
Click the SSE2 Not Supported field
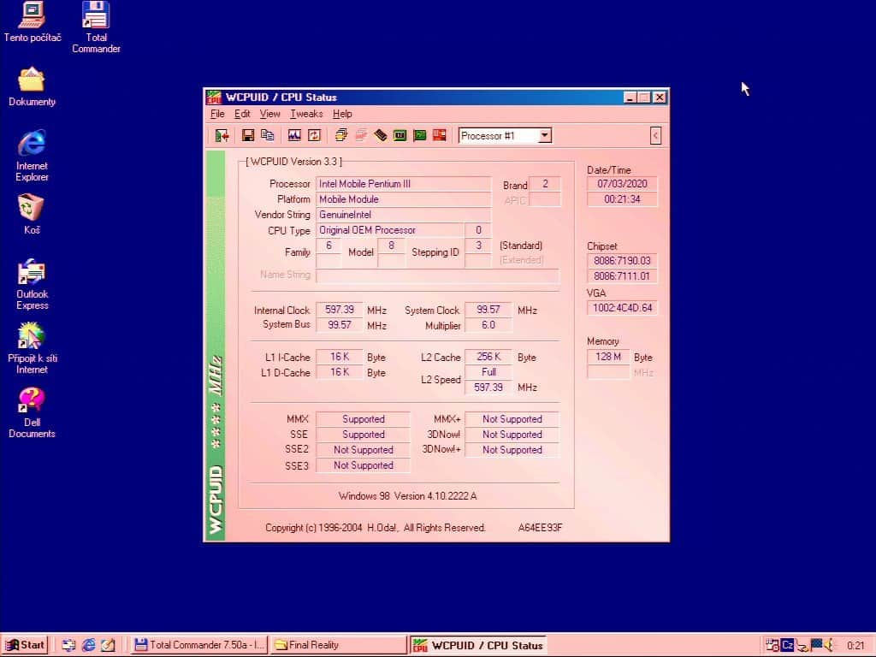click(x=363, y=450)
